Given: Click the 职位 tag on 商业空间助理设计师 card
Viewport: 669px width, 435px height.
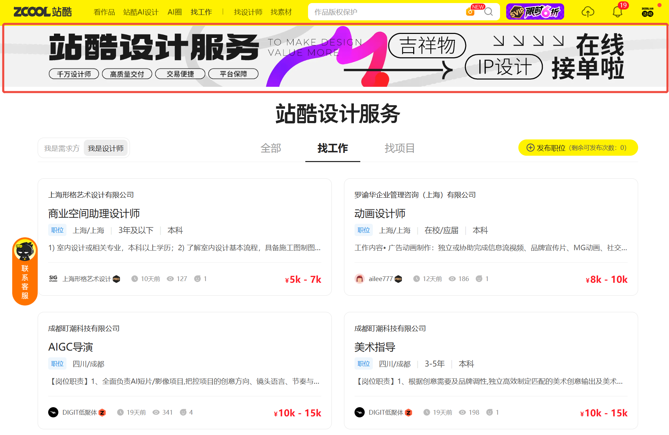Looking at the screenshot, I should pyautogui.click(x=57, y=230).
